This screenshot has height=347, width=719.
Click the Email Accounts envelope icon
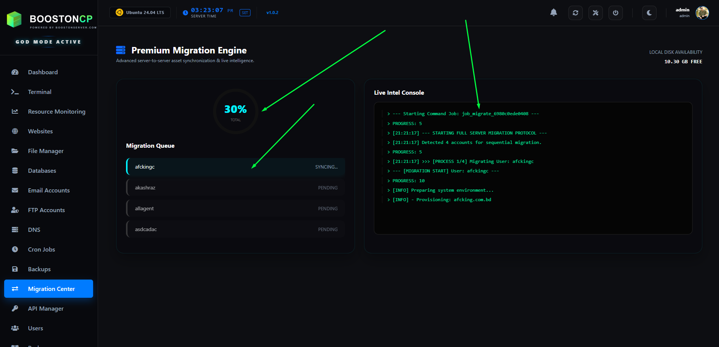pos(15,191)
